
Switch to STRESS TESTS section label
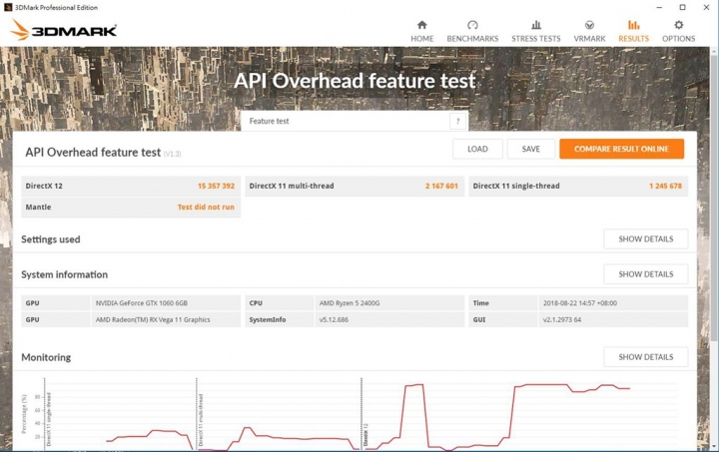click(x=535, y=39)
